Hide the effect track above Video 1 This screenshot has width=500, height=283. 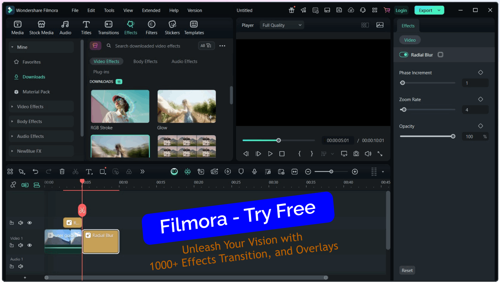pyautogui.click(x=30, y=223)
